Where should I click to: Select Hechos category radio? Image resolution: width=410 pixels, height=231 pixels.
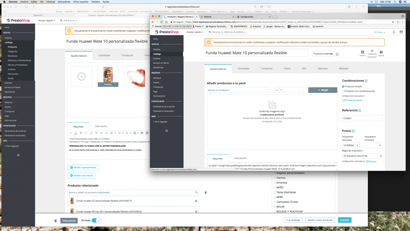point(275,178)
